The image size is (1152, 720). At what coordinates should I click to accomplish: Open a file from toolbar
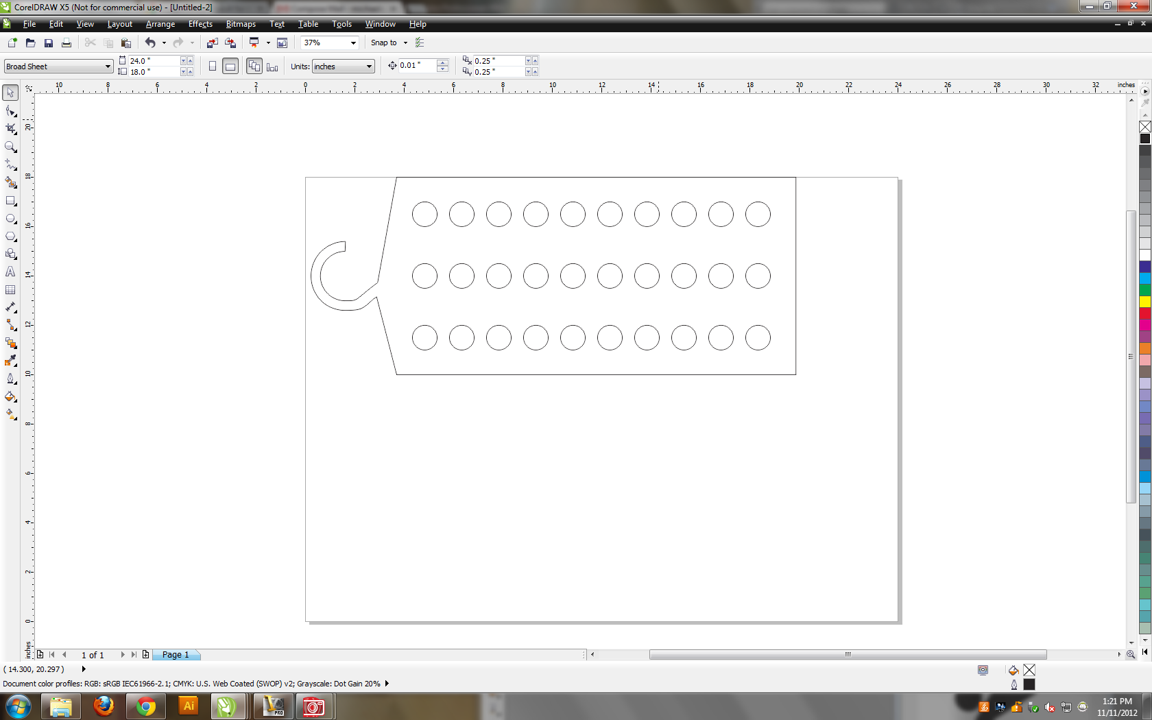point(30,43)
